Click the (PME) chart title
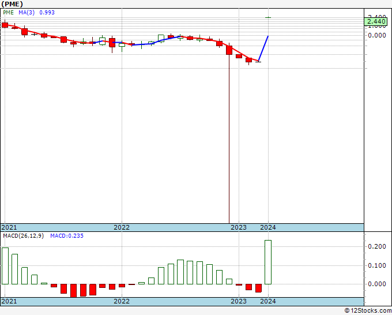This screenshot has width=392, height=315. point(12,4)
